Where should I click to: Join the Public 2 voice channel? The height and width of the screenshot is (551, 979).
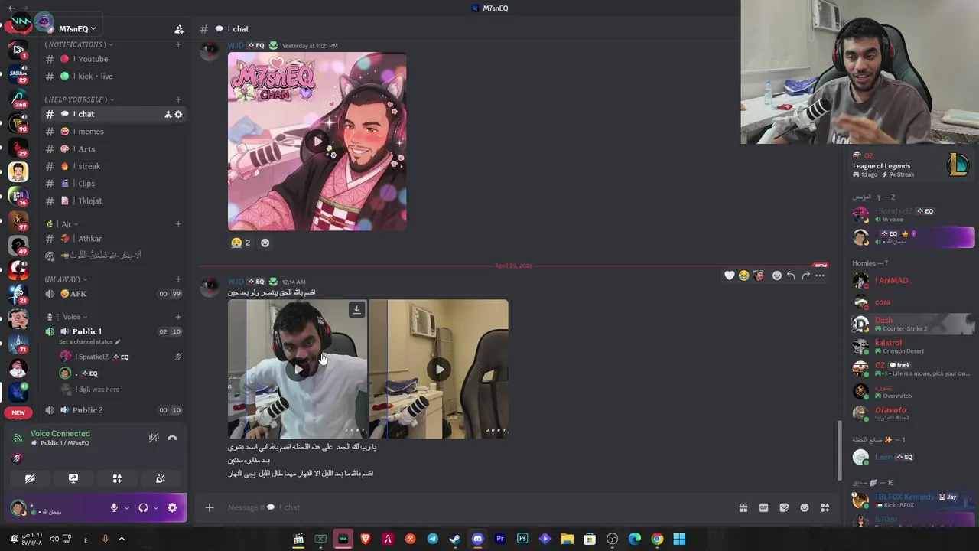(113, 410)
